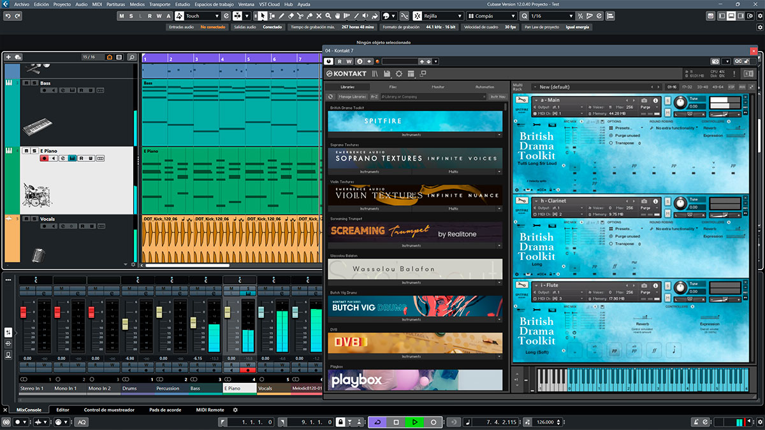Viewport: 765px width, 430px height.
Task: Select the Glue tool
Action: tap(309, 16)
